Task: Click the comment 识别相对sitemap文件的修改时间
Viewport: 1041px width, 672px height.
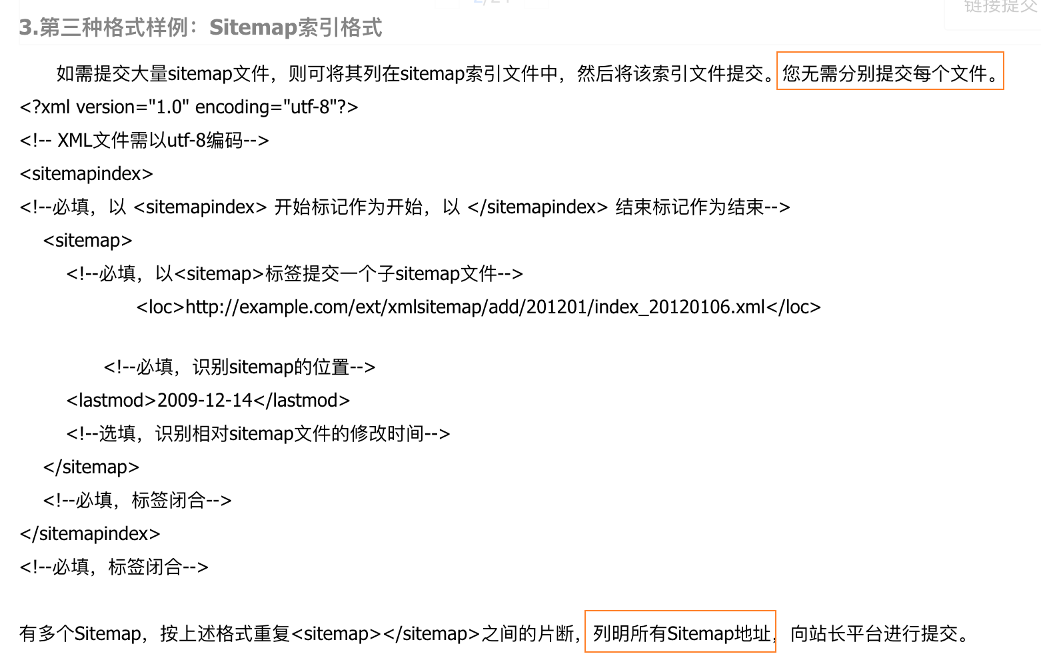Action: (259, 434)
